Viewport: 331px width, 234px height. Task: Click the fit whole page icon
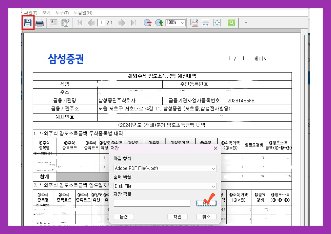217,23
